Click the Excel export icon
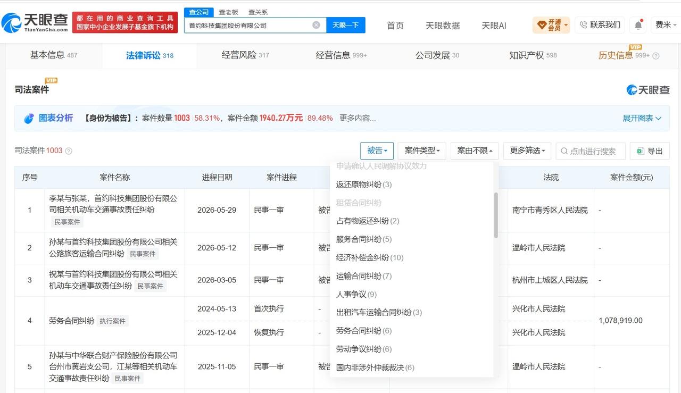This screenshot has width=681, height=393. coord(640,151)
